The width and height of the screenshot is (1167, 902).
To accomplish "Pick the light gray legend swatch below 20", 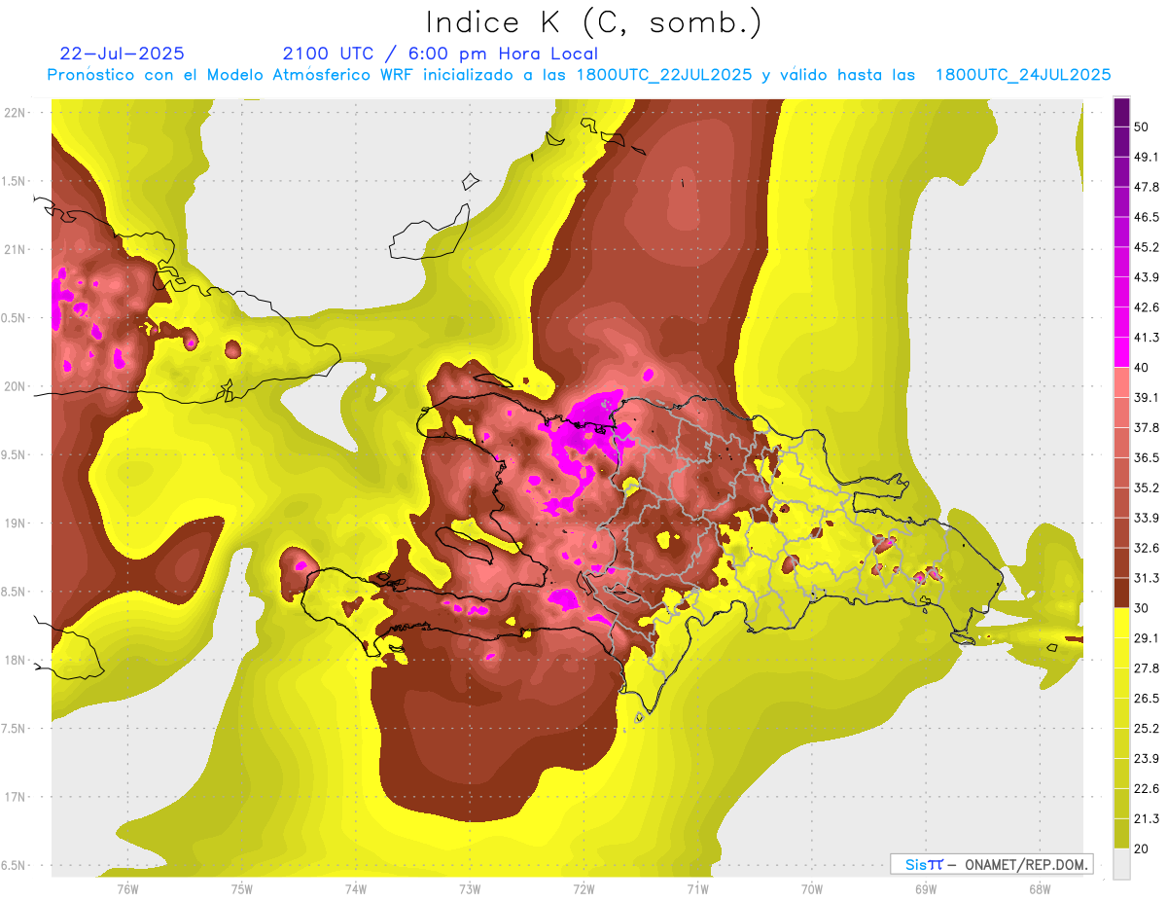I will 1122,863.
